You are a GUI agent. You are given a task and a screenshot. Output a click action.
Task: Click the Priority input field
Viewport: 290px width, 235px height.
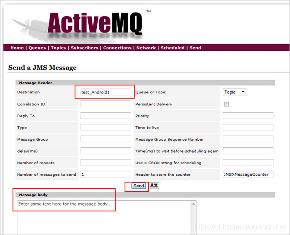click(248, 116)
